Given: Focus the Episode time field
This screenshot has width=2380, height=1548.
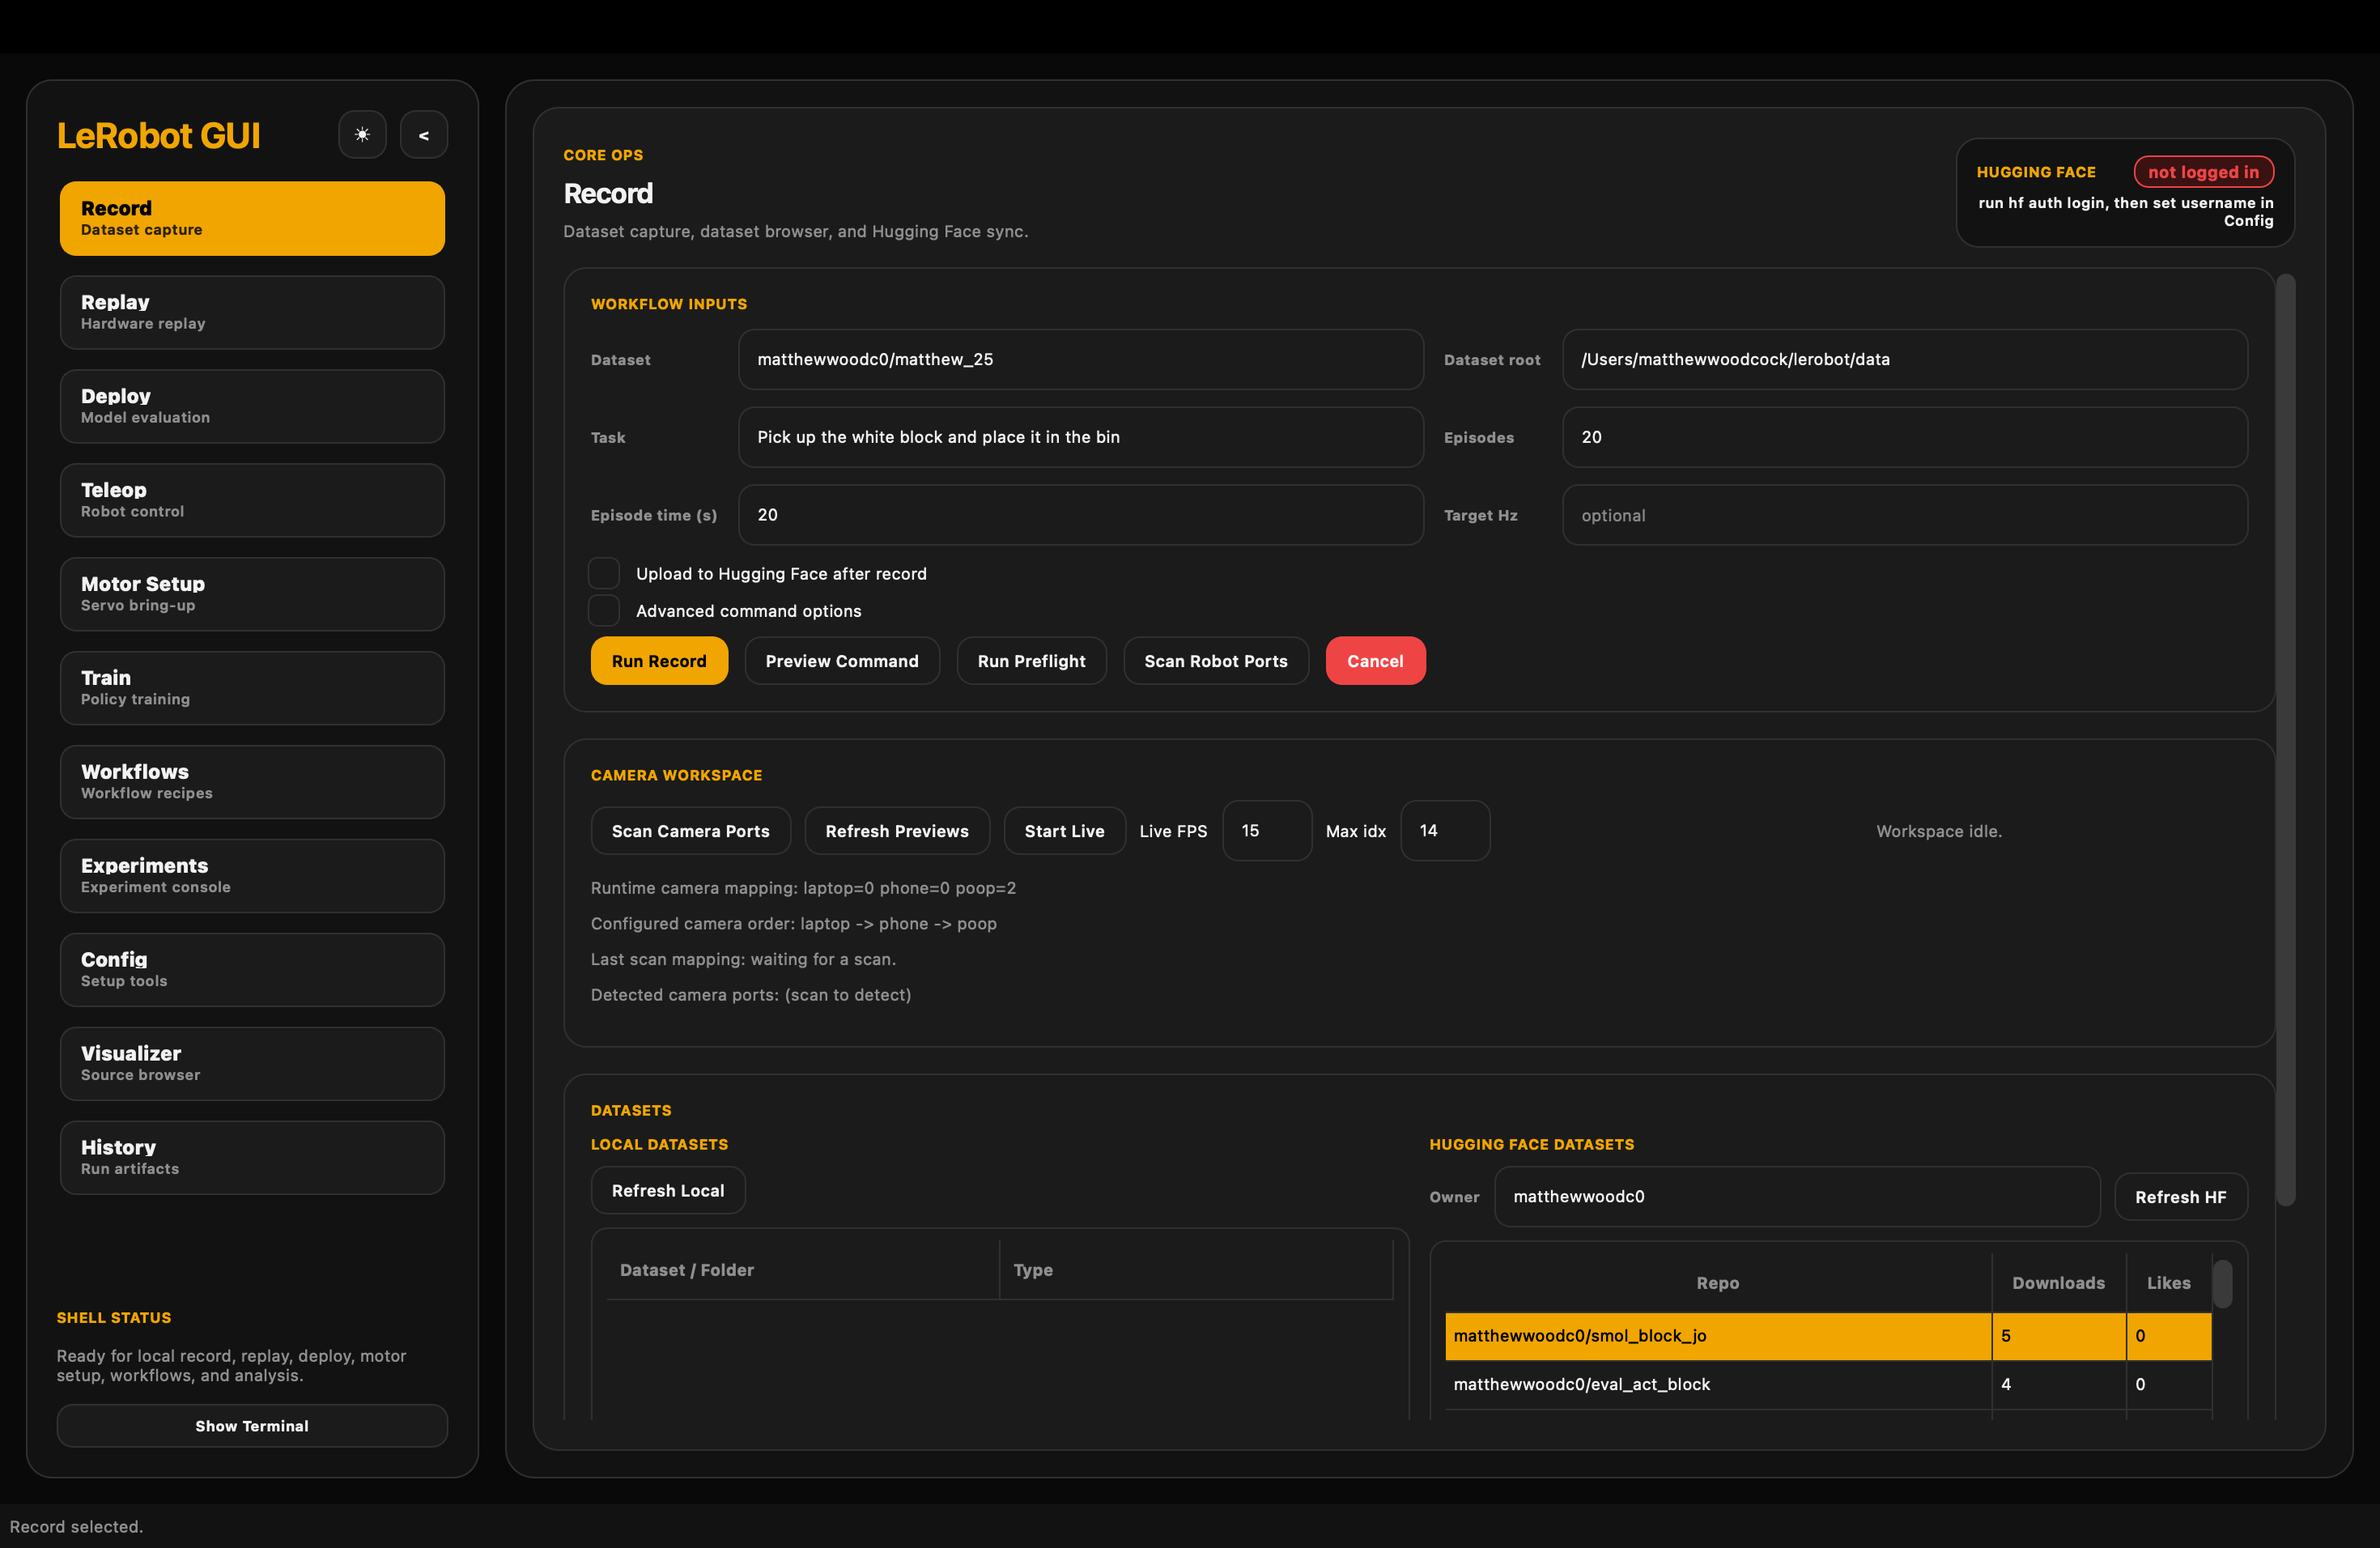Looking at the screenshot, I should pos(1081,515).
